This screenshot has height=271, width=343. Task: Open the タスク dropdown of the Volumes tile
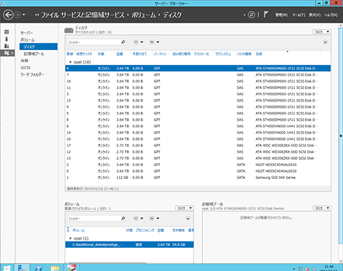pyautogui.click(x=185, y=208)
